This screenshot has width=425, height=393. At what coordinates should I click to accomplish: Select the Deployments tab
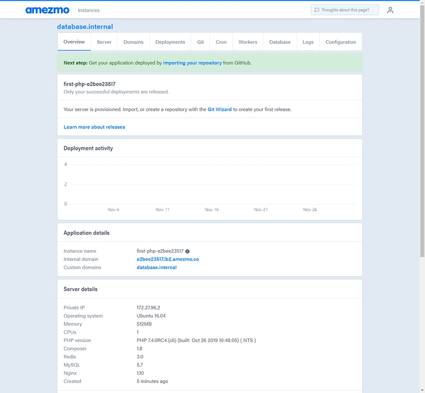pos(170,42)
